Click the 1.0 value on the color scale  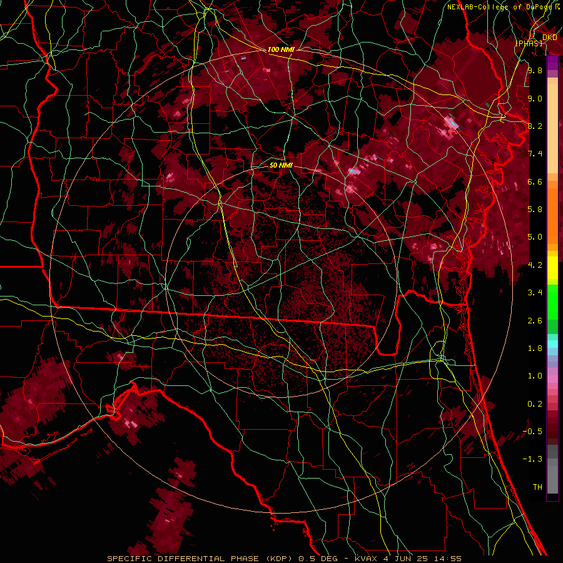point(535,376)
